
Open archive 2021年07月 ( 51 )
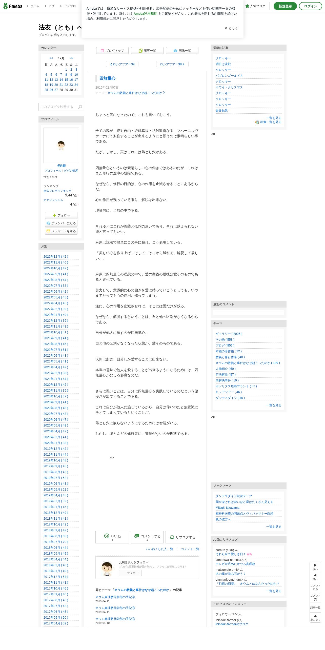(56, 350)
